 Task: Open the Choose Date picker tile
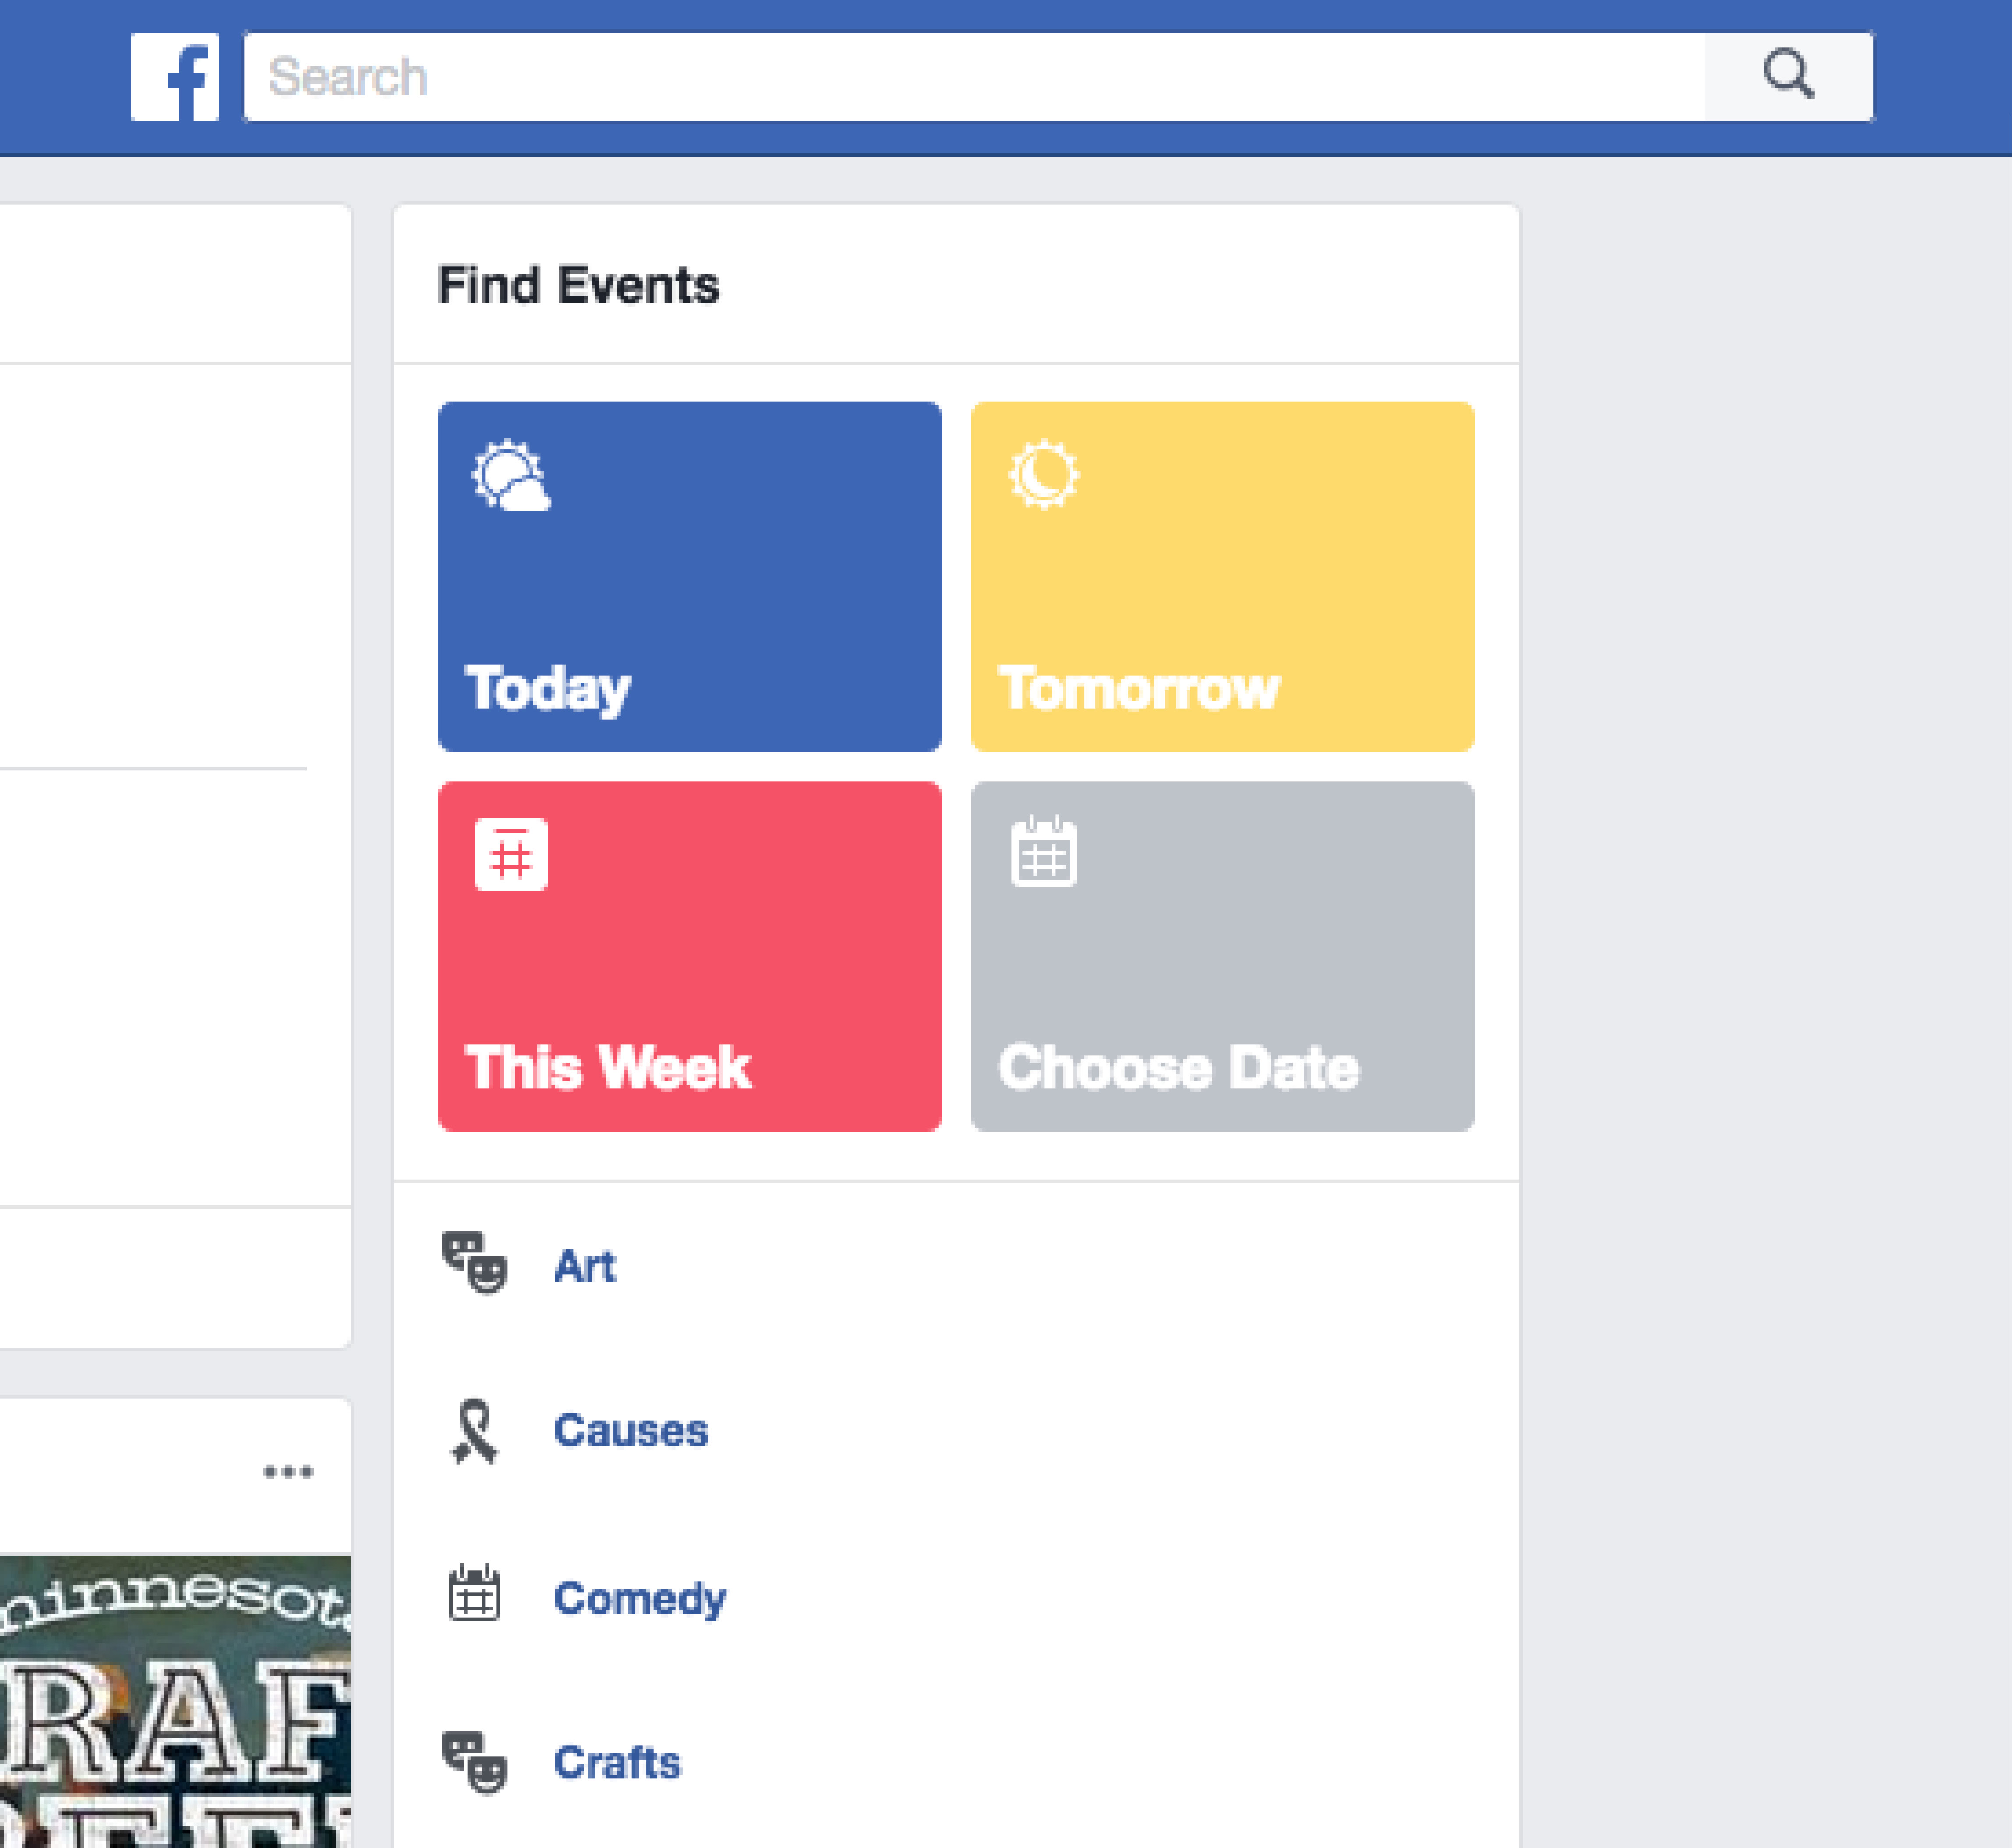coord(1223,957)
